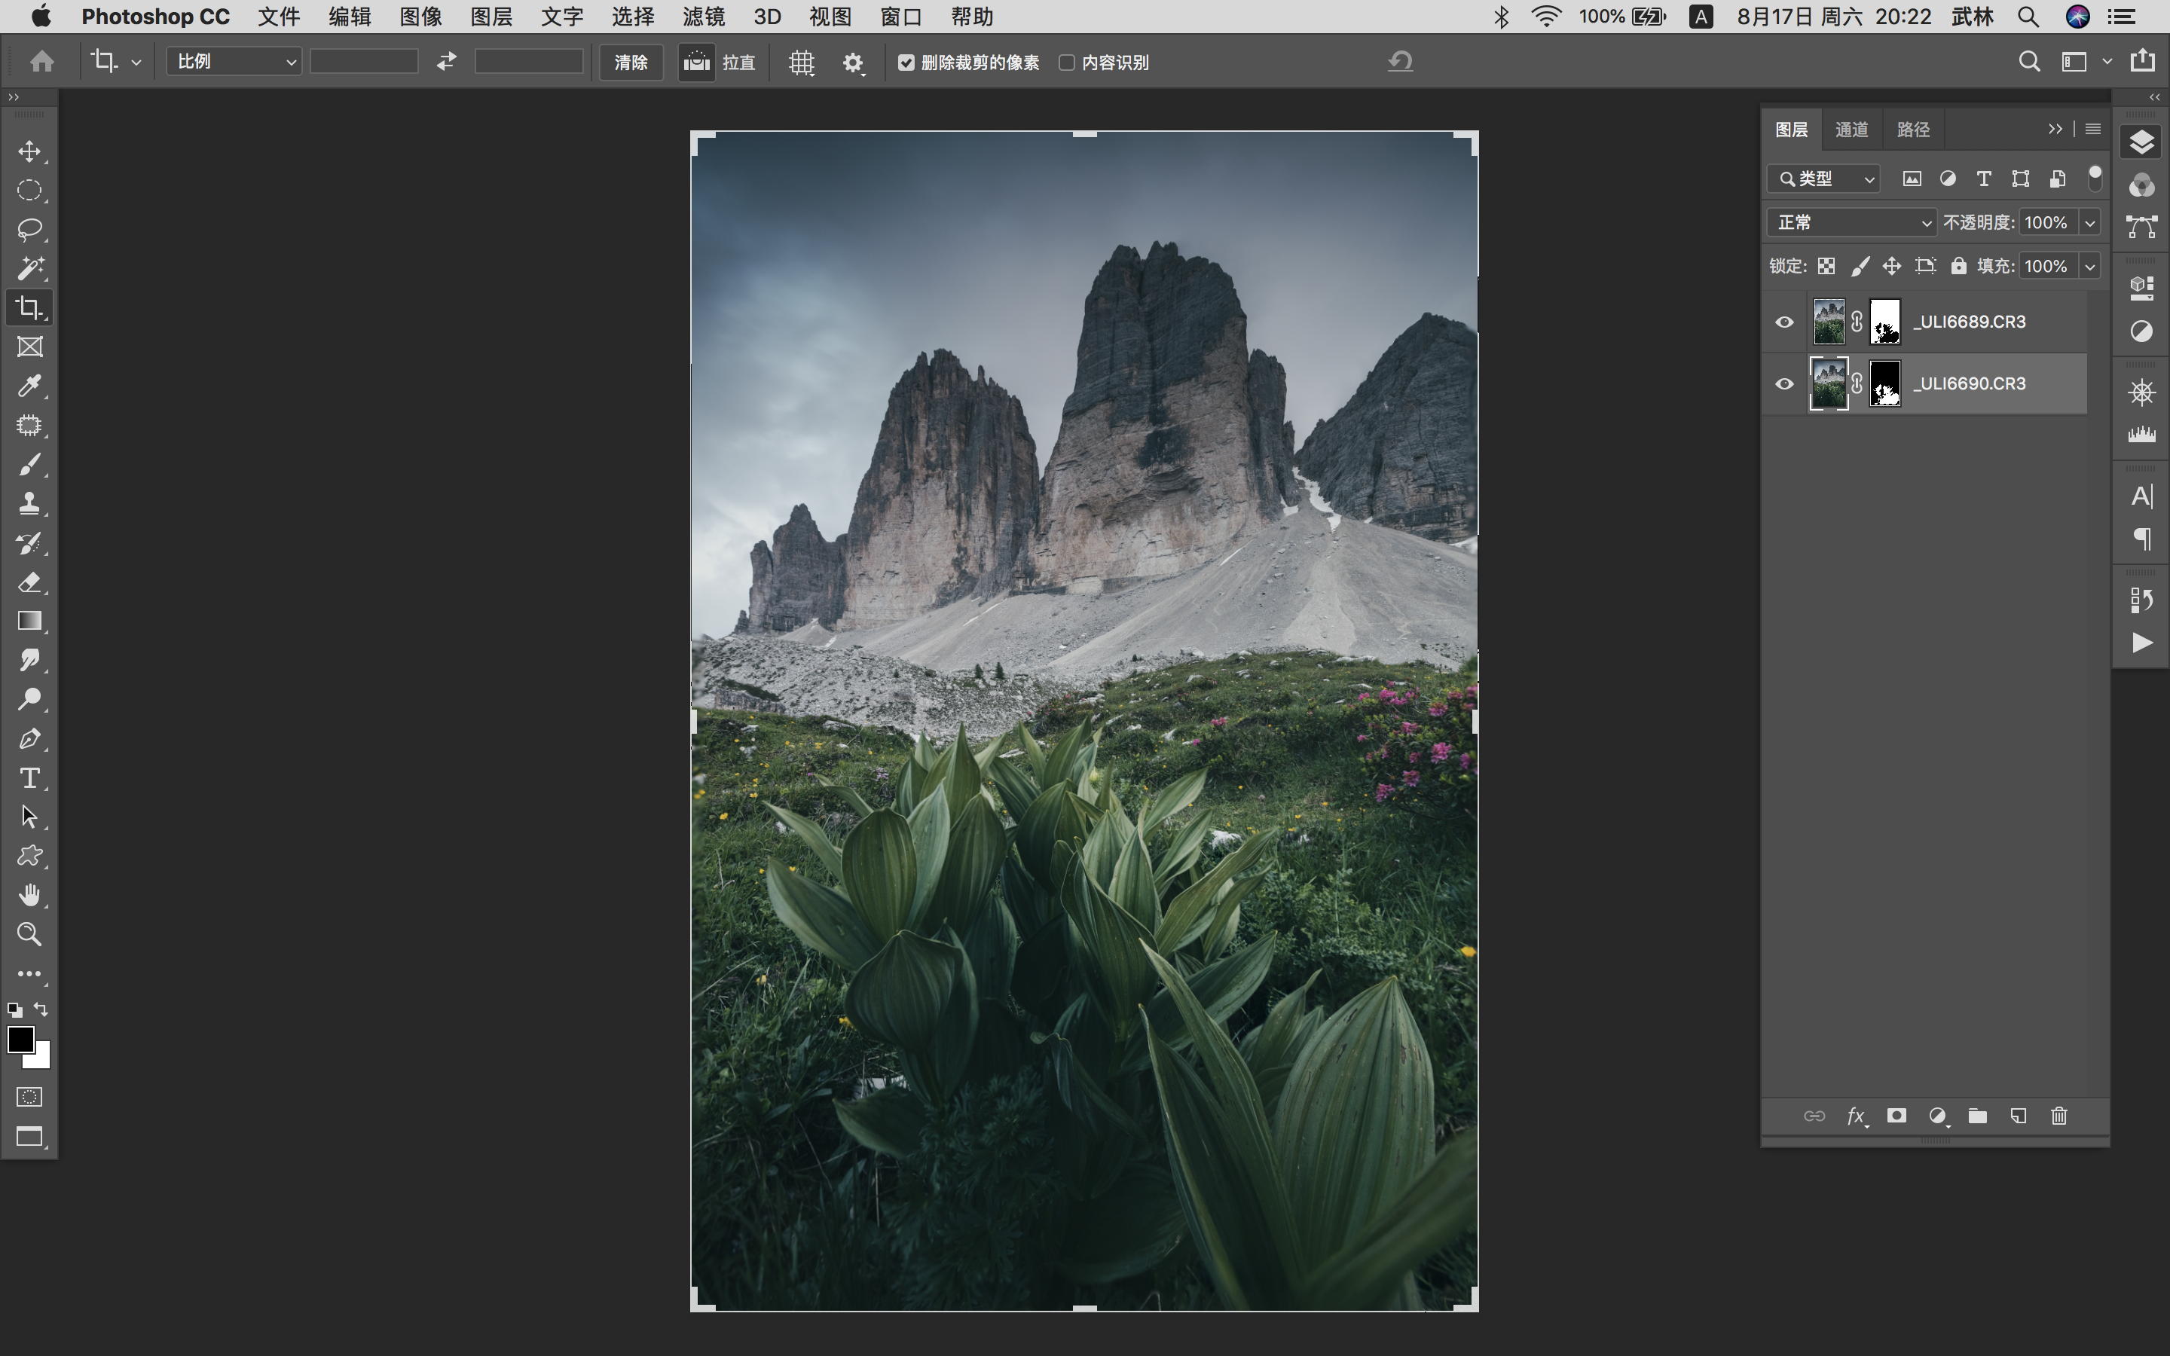This screenshot has height=1356, width=2170.
Task: Open the 滤镜 menu
Action: pyautogui.click(x=703, y=17)
